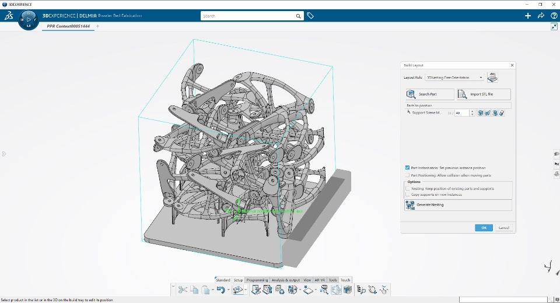Uncheck Part Instantiation set previous instance position
Image resolution: width=560 pixels, height=303 pixels.
(408, 168)
